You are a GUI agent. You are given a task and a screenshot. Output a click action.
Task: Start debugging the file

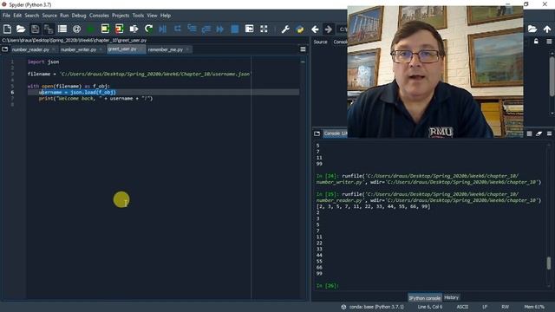[163, 29]
